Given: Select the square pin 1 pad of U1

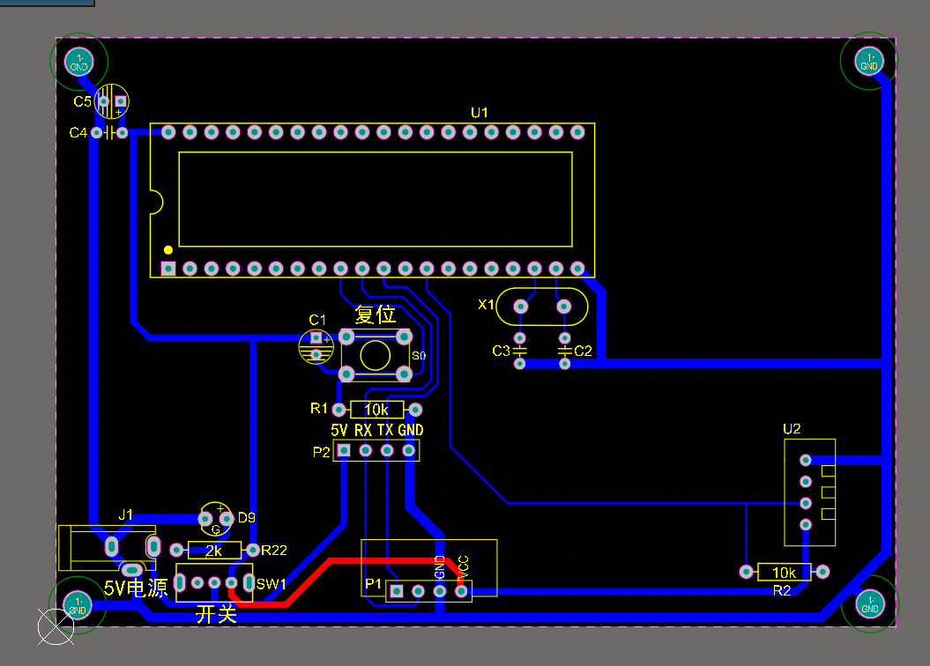Looking at the screenshot, I should pyautogui.click(x=168, y=269).
